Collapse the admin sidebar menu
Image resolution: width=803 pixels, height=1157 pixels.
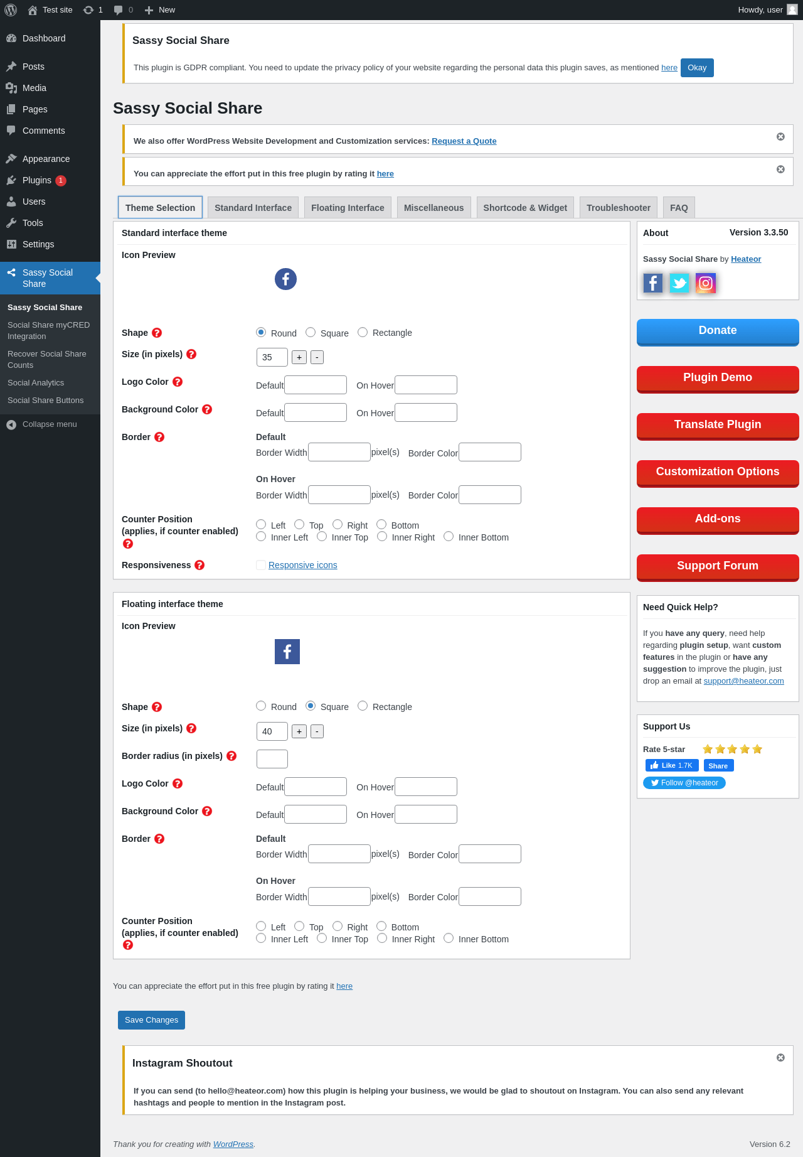tap(50, 424)
